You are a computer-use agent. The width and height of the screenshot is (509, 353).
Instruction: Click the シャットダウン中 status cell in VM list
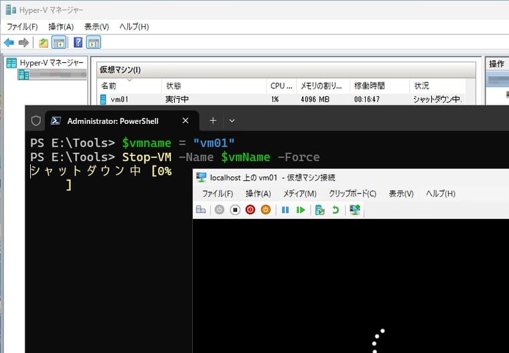tap(437, 99)
